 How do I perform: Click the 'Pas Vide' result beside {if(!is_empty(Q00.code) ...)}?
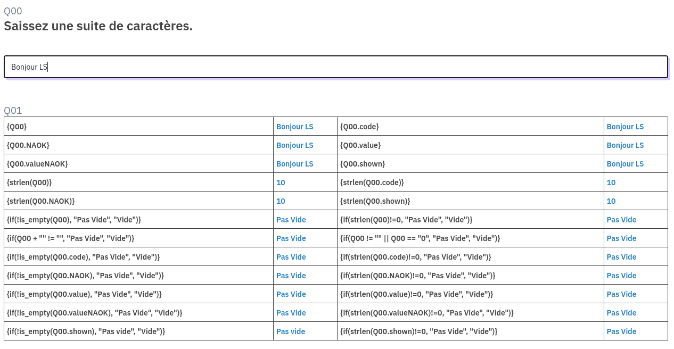pos(291,257)
